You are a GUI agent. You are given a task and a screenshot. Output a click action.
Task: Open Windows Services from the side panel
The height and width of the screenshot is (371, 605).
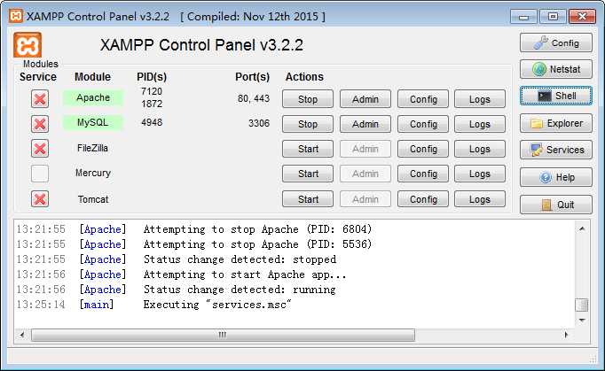click(x=556, y=150)
